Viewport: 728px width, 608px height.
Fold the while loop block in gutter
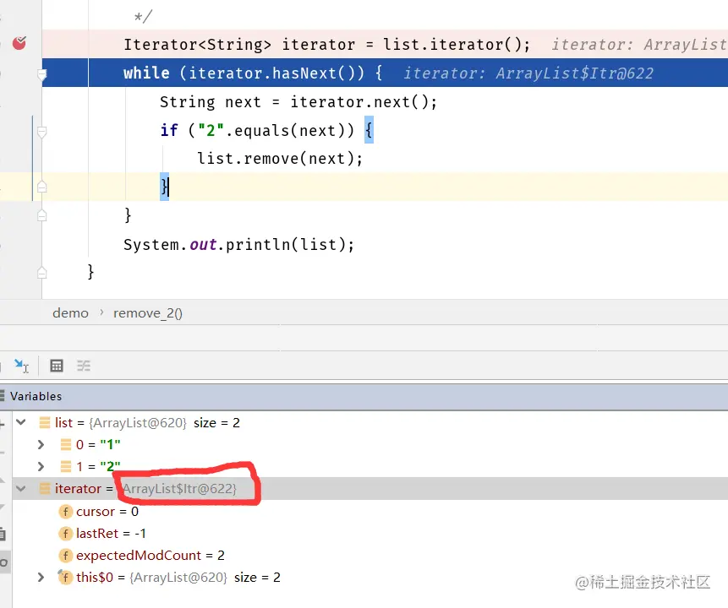[41, 73]
